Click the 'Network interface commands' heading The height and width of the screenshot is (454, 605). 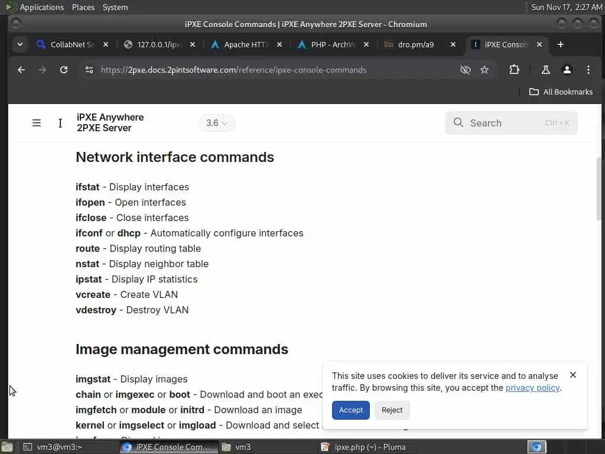pos(175,157)
